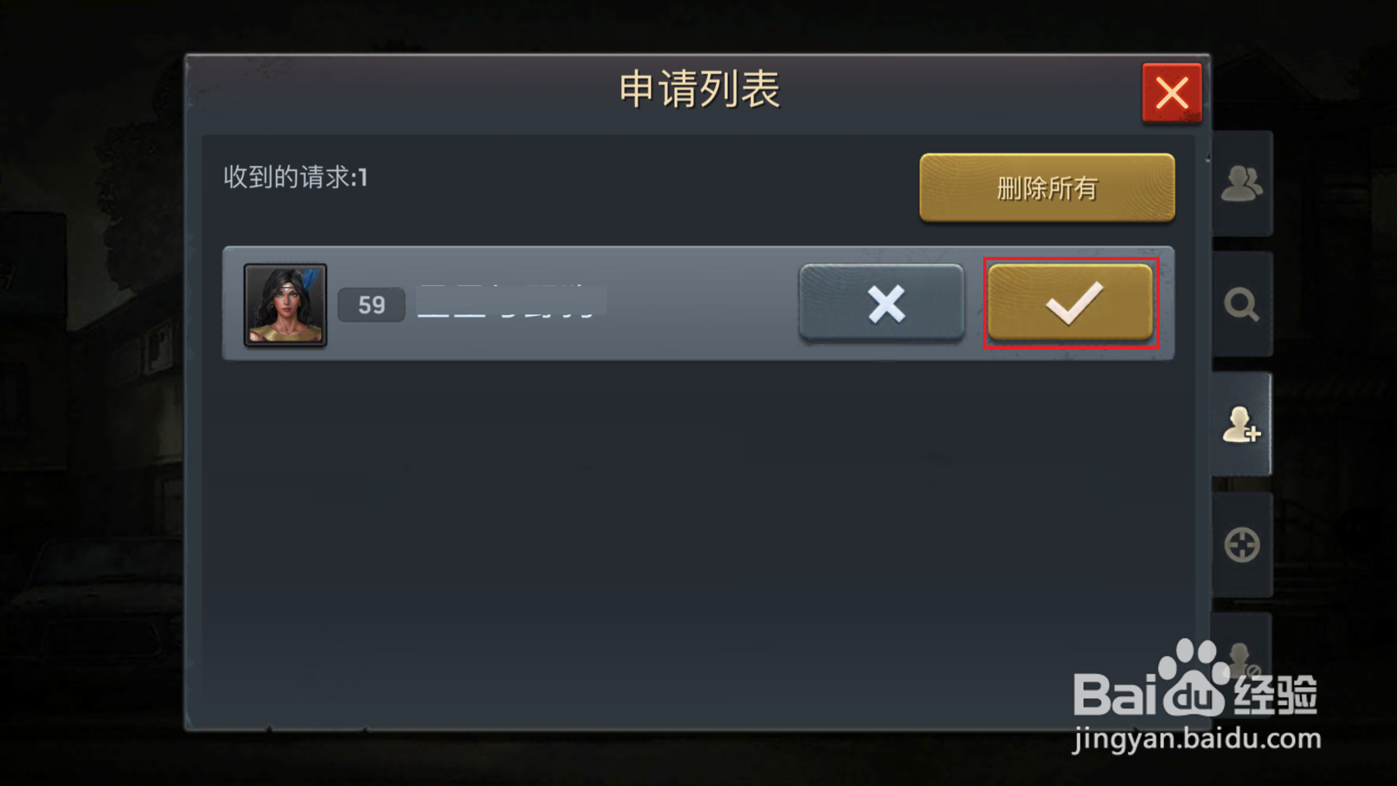Click the 申请列表 title text
This screenshot has height=786, width=1397.
(x=699, y=89)
